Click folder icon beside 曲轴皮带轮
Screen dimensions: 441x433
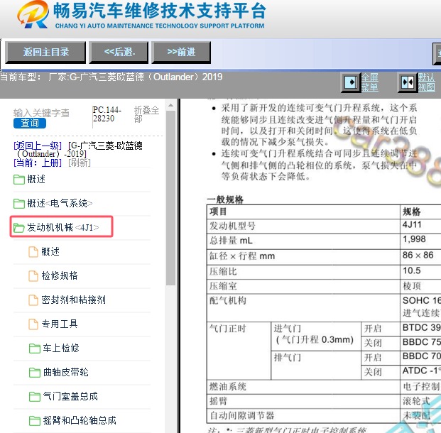tap(35, 373)
